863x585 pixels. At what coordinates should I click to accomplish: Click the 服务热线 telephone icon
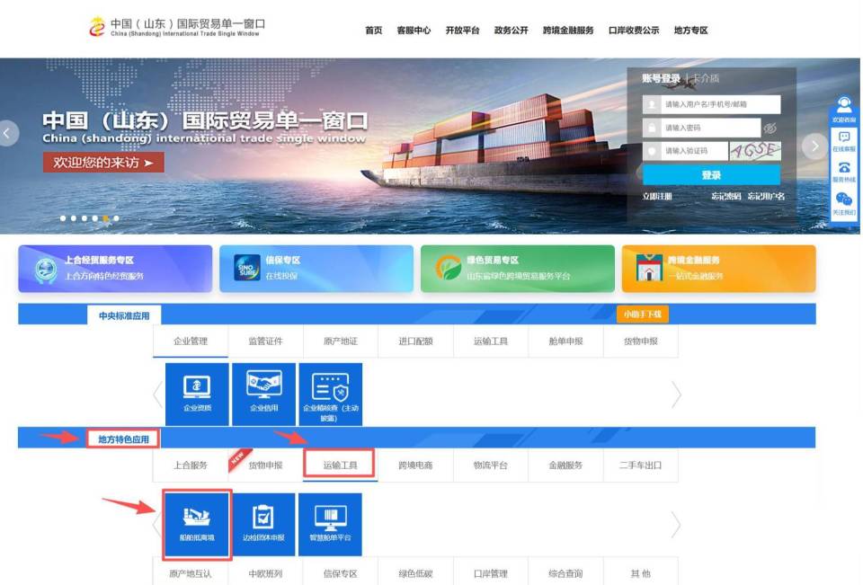pos(844,172)
